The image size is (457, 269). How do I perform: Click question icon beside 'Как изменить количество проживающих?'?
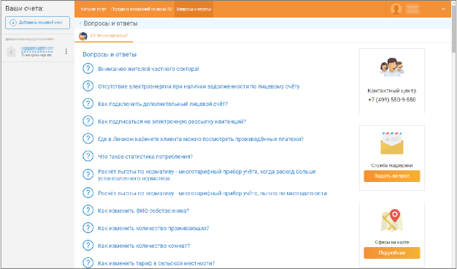click(x=88, y=228)
